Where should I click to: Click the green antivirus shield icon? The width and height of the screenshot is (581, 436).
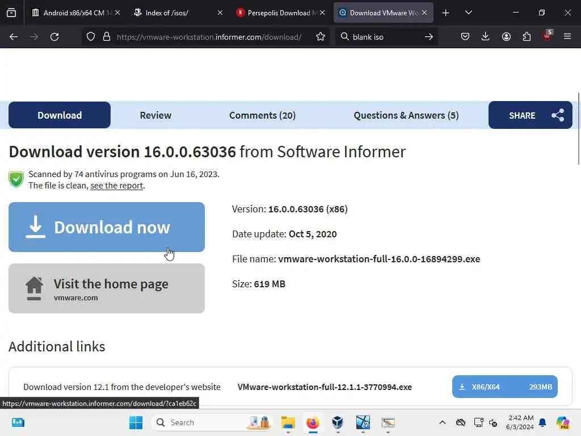coord(16,179)
